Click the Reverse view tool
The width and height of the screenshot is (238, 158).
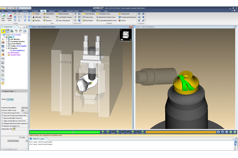pos(47,21)
